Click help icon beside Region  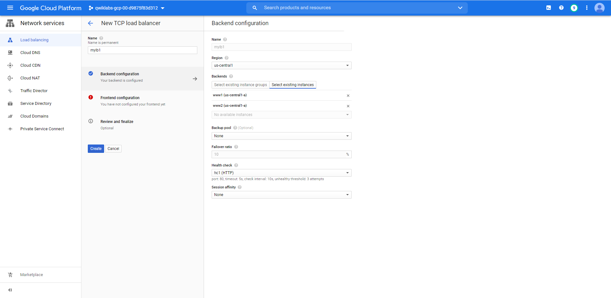click(227, 58)
